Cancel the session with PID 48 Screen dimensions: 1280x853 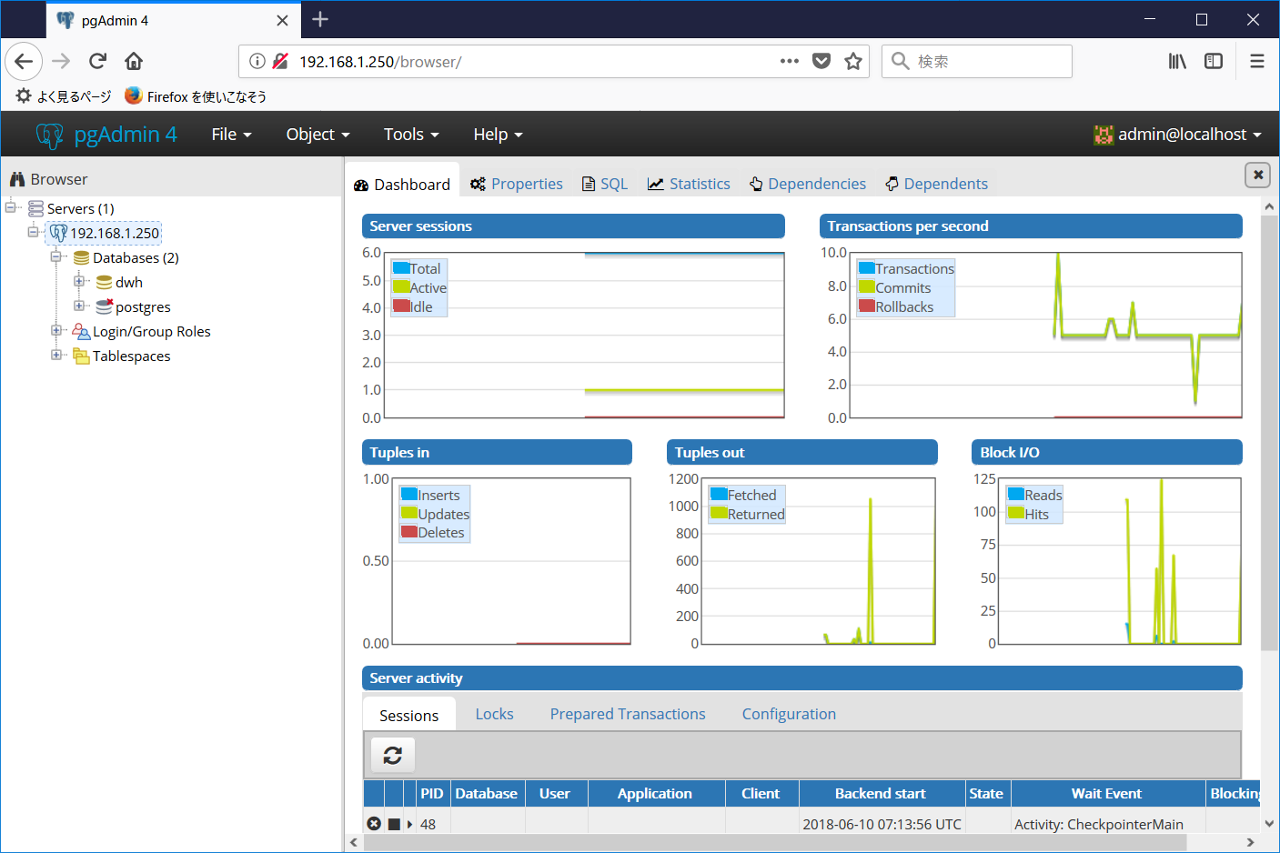point(374,823)
